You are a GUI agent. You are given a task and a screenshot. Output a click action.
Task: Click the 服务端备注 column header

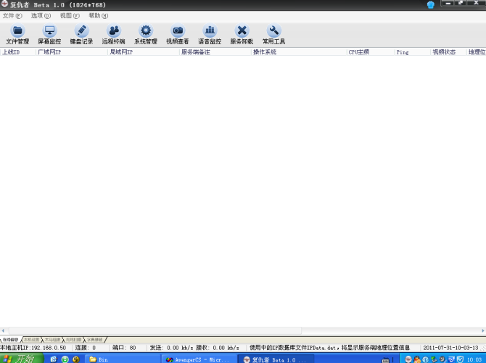click(x=215, y=52)
